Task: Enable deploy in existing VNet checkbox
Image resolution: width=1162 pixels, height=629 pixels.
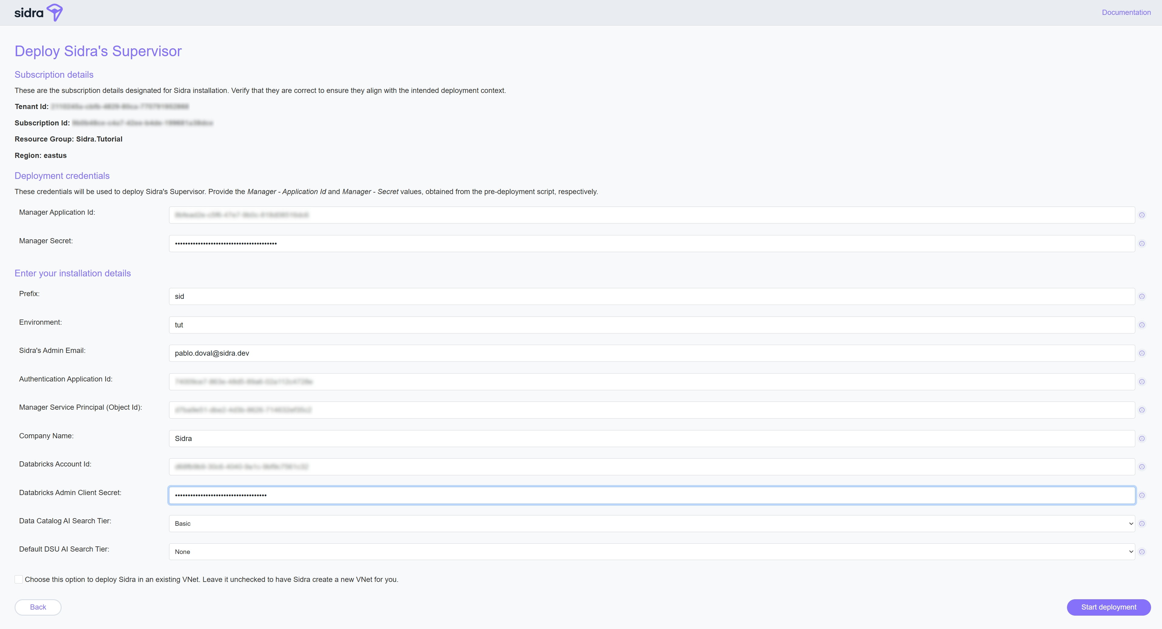Action: click(19, 579)
